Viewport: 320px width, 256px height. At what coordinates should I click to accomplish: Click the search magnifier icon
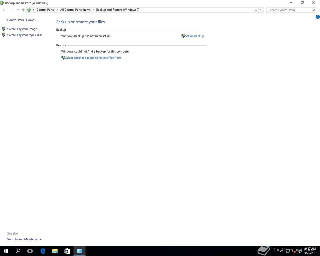point(313,10)
